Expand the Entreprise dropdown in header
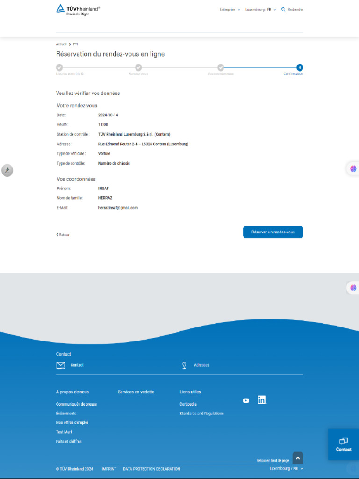This screenshot has width=359, height=479. [x=230, y=10]
